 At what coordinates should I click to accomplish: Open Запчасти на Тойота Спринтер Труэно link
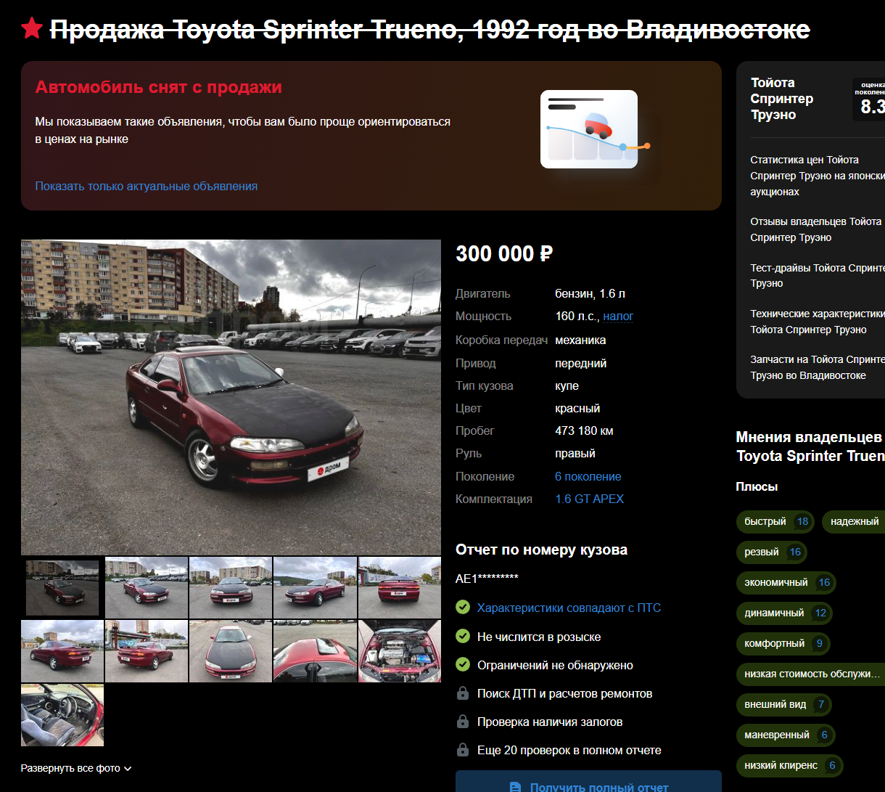pyautogui.click(x=818, y=367)
